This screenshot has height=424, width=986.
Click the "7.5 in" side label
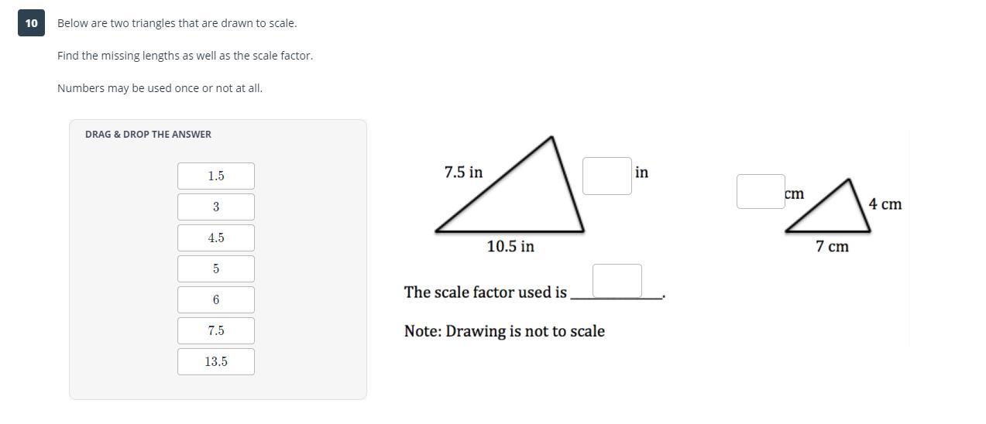click(463, 173)
